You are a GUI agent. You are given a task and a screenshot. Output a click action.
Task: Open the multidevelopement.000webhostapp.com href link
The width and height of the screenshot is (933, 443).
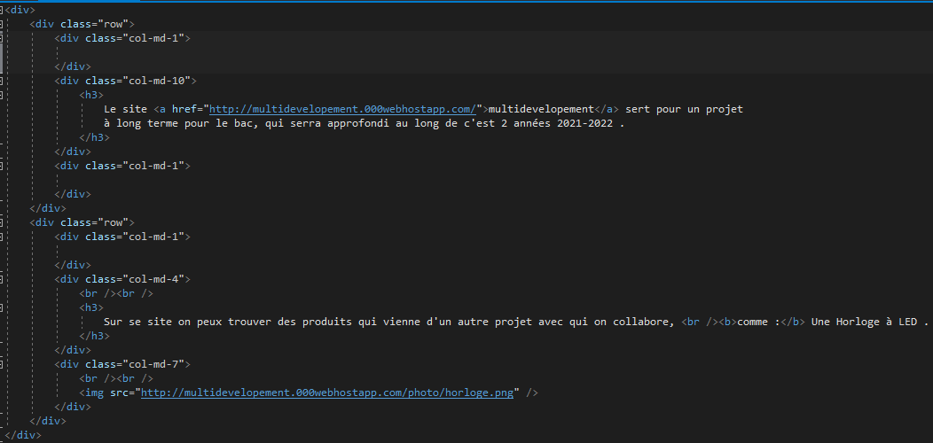click(x=342, y=109)
